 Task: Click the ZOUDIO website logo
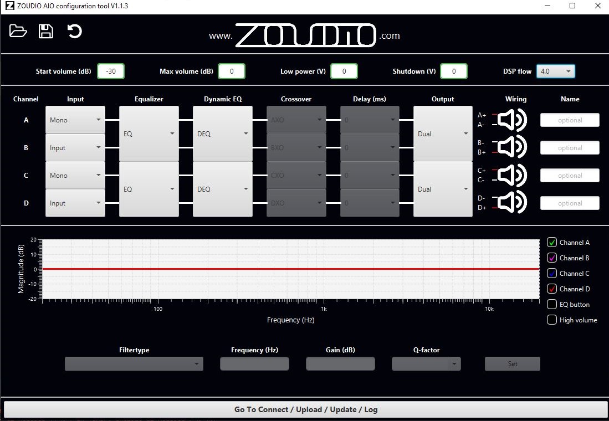point(305,35)
